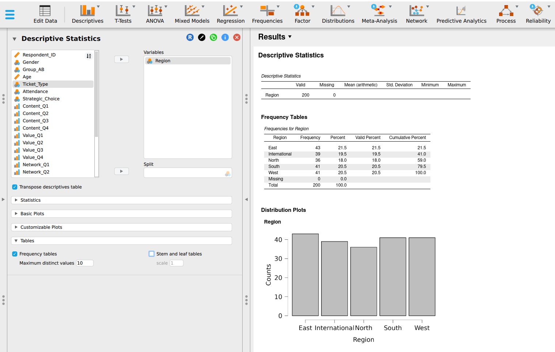The image size is (555, 352).
Task: Open the ANOVA module menu
Action: [155, 15]
